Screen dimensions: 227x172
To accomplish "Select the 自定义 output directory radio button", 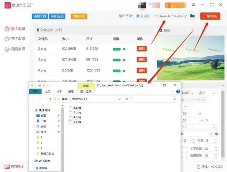I will click(138, 16).
